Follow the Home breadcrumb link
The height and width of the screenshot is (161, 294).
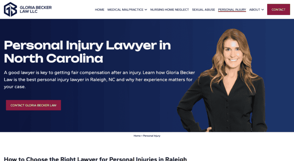137,136
